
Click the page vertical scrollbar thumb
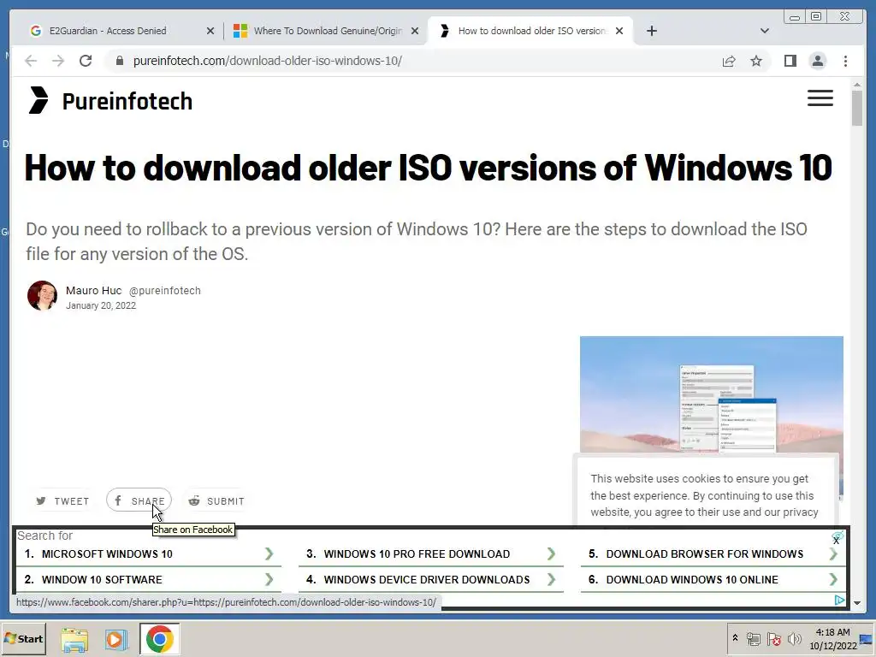[857, 108]
